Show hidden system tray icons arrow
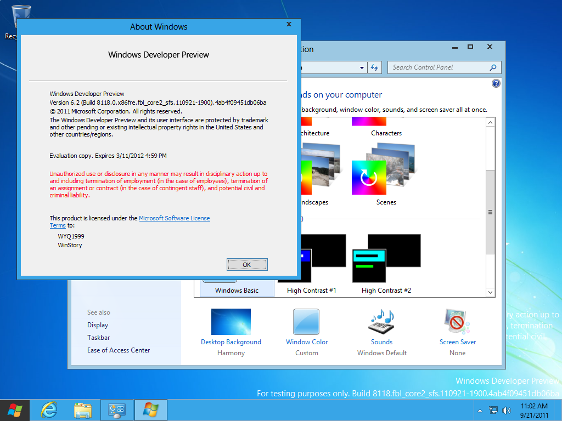 pyautogui.click(x=480, y=411)
